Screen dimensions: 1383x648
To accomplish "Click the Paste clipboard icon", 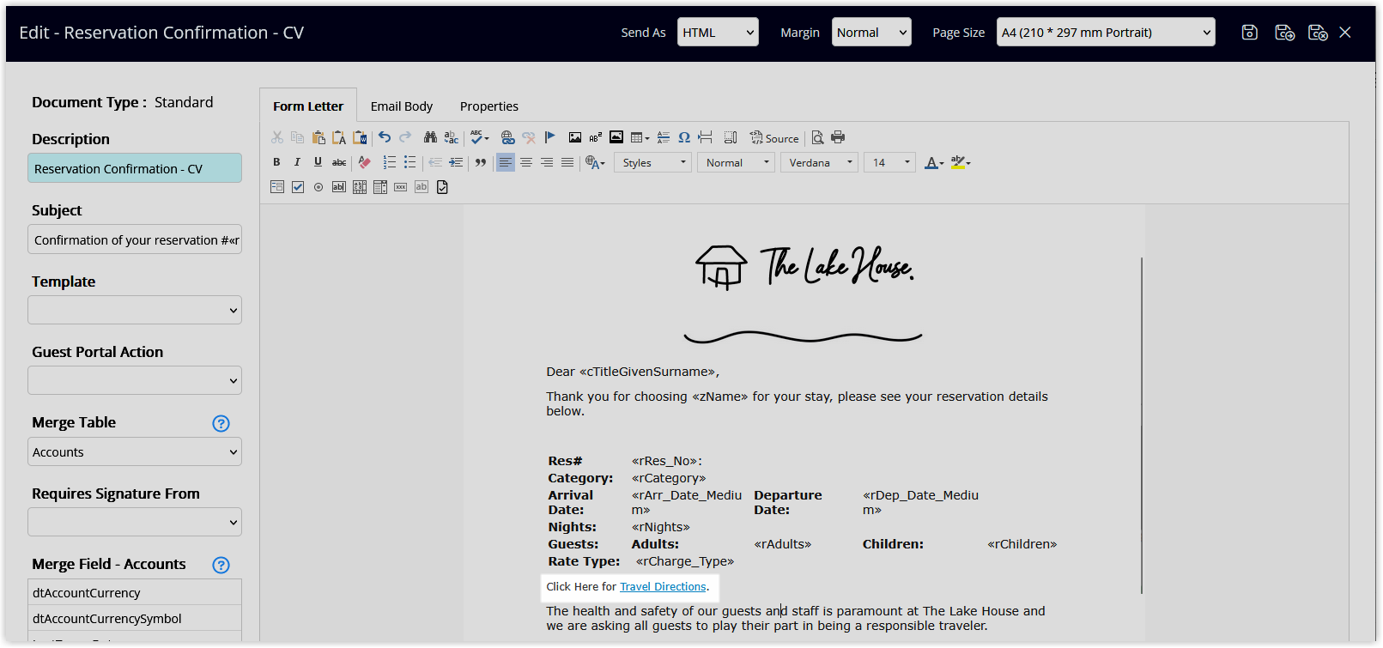I will tap(318, 137).
